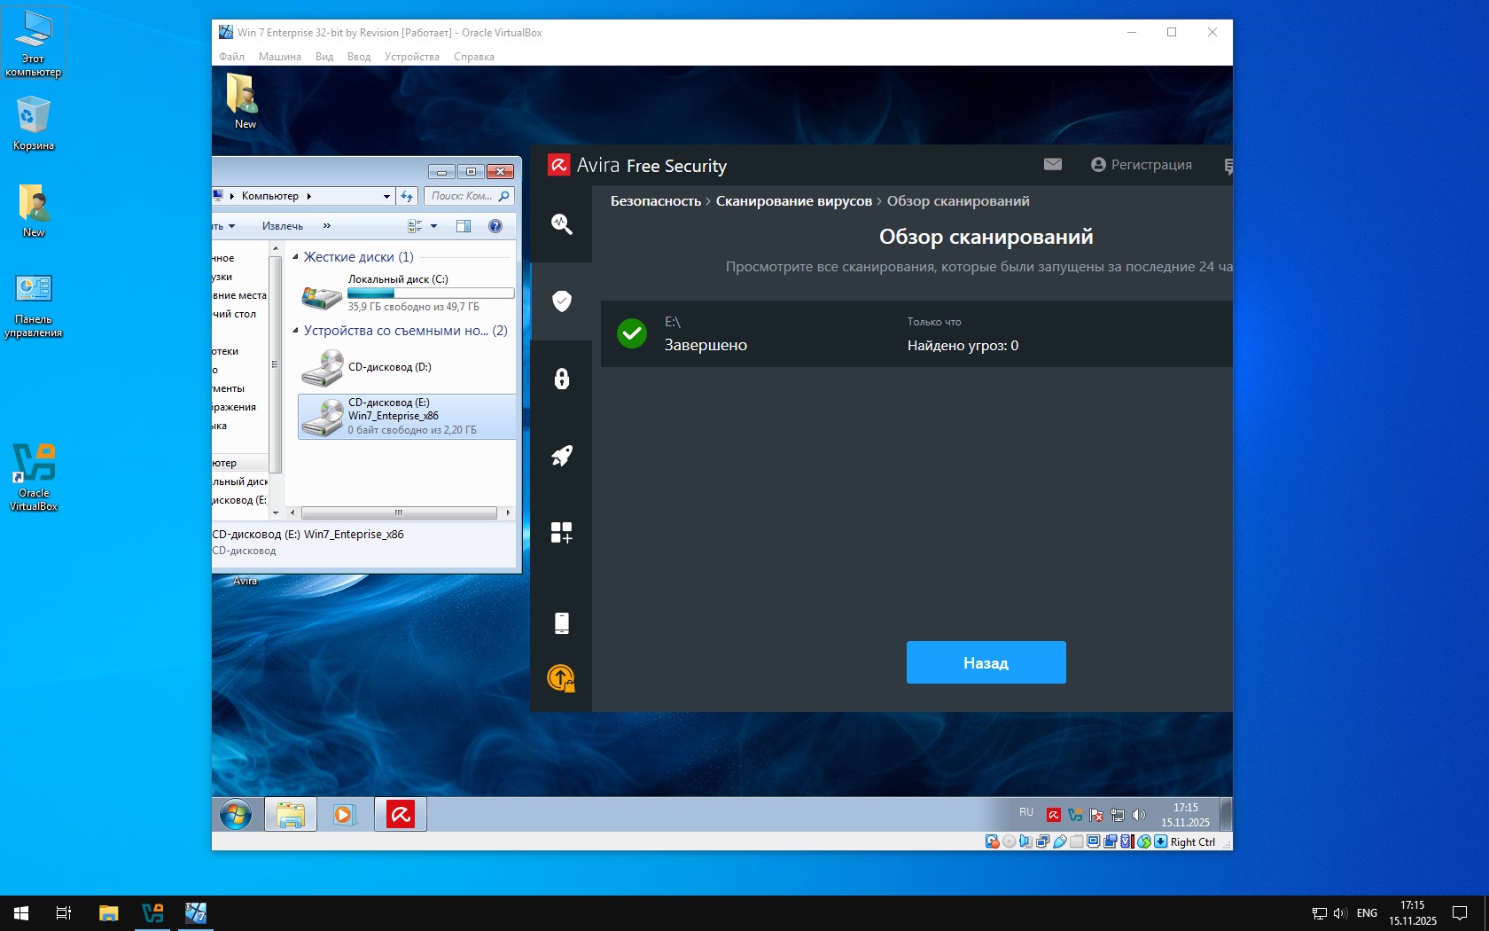Image resolution: width=1489 pixels, height=931 pixels.
Task: Select the Security shield icon in sidebar
Action: pos(561,301)
